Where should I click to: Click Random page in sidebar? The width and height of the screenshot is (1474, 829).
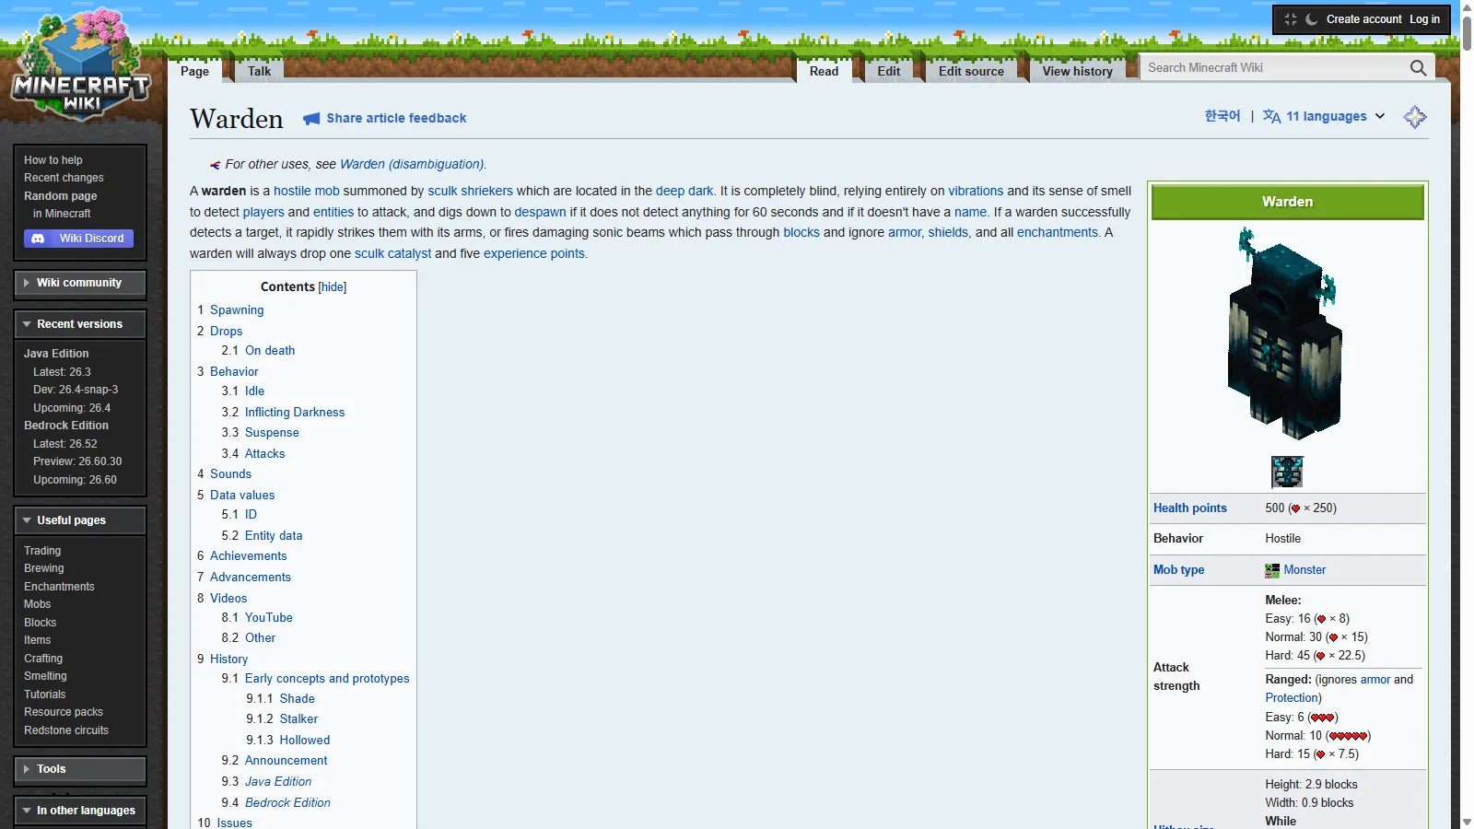click(60, 196)
